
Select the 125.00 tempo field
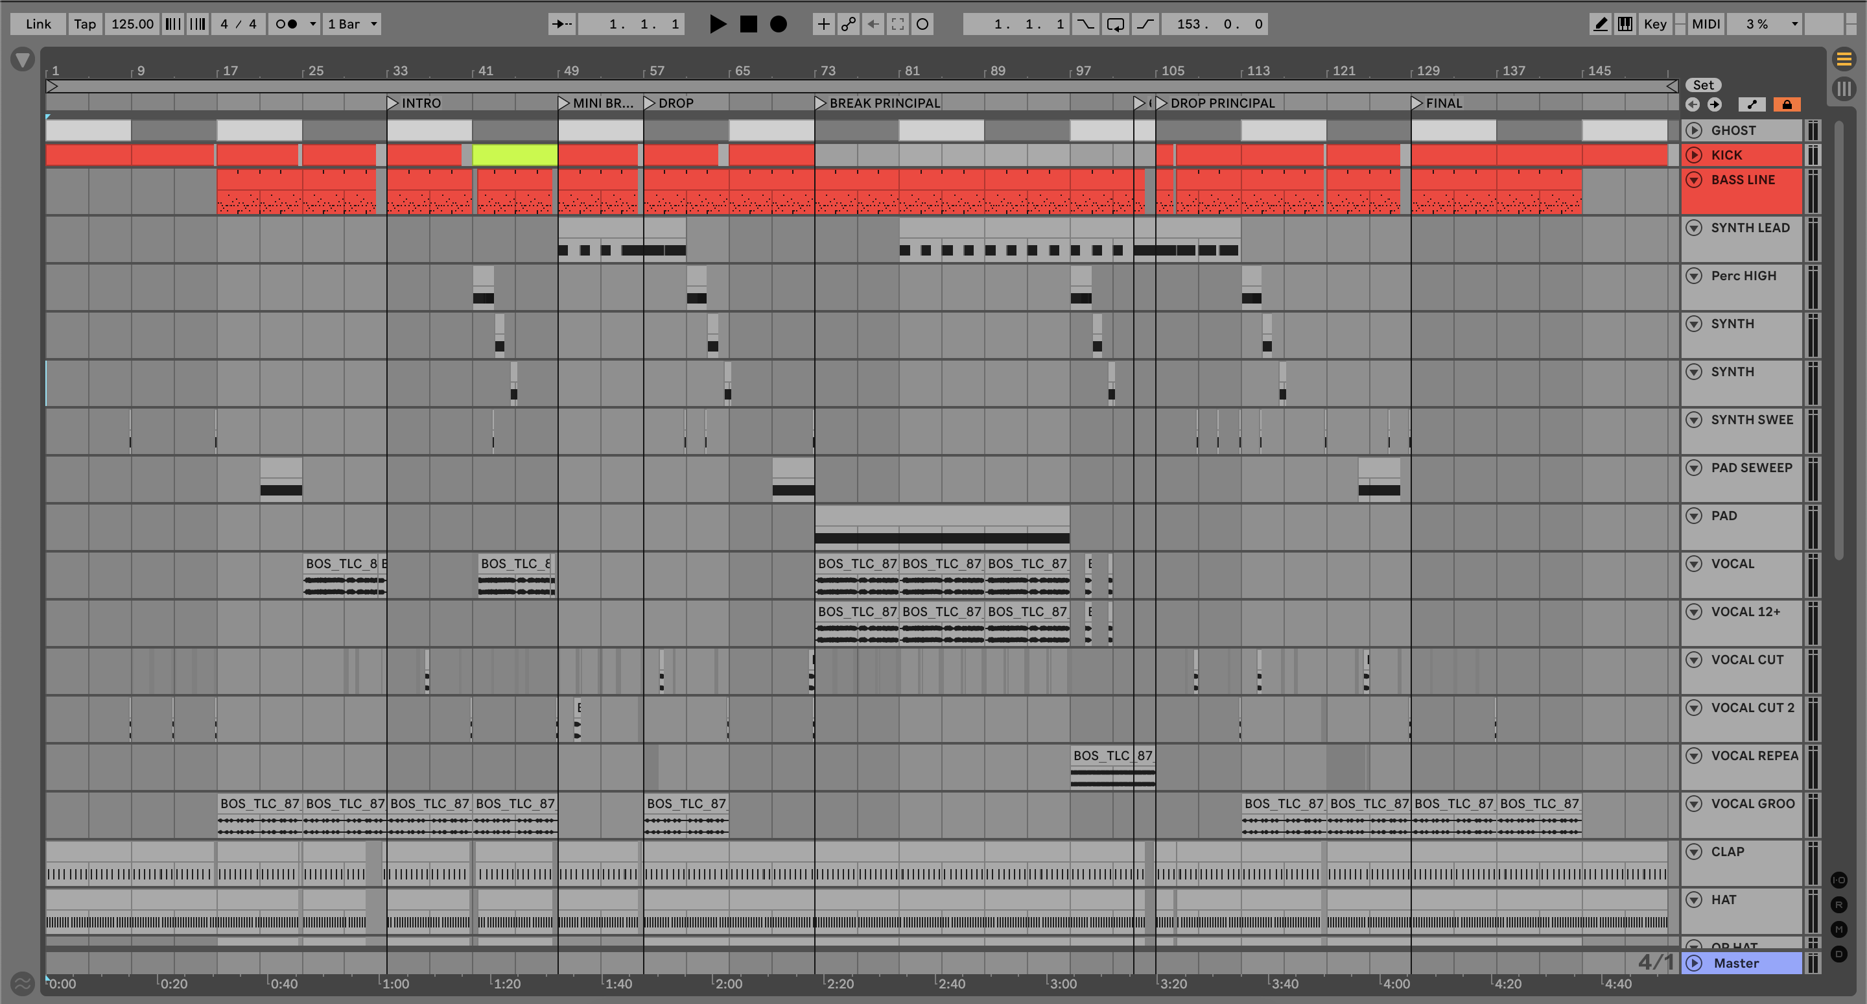[132, 24]
